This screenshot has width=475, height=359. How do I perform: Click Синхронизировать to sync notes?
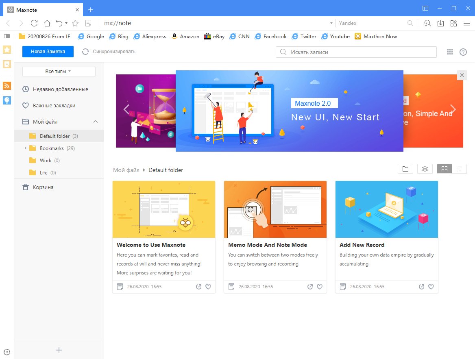pyautogui.click(x=109, y=52)
